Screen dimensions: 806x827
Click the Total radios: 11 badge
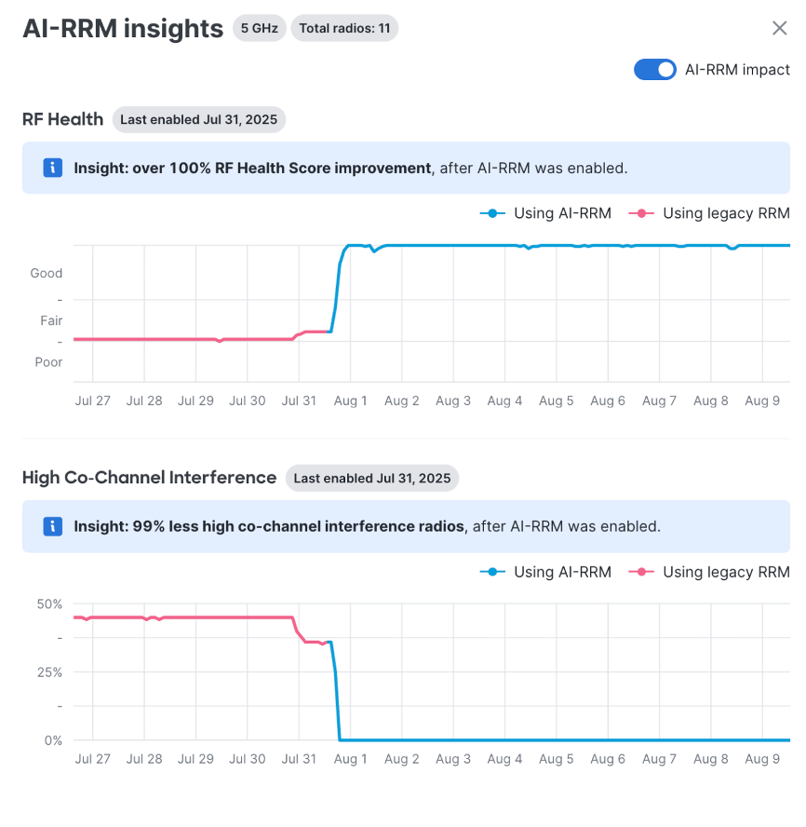[x=344, y=28]
